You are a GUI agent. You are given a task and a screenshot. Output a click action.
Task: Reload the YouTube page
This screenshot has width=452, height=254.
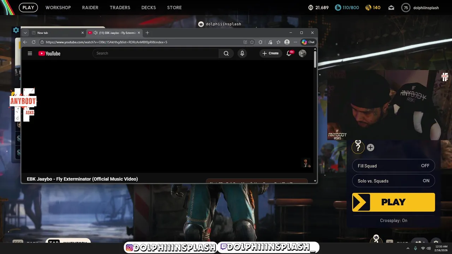pos(34,42)
